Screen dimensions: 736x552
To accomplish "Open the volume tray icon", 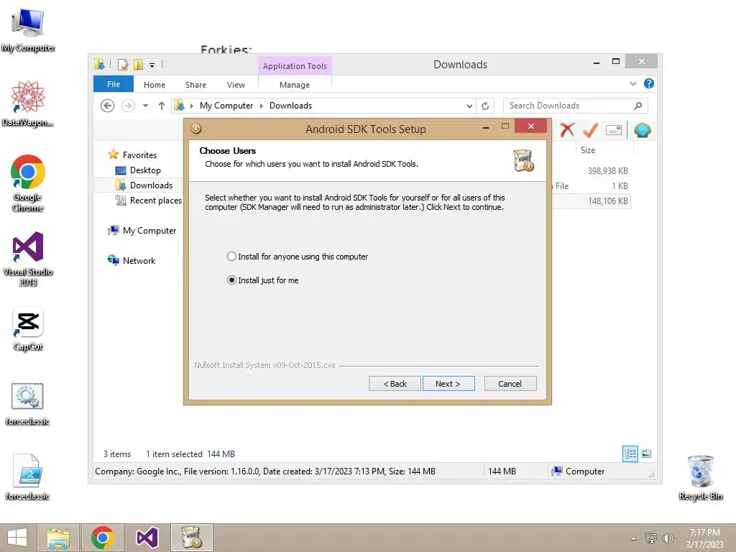I will [x=668, y=538].
